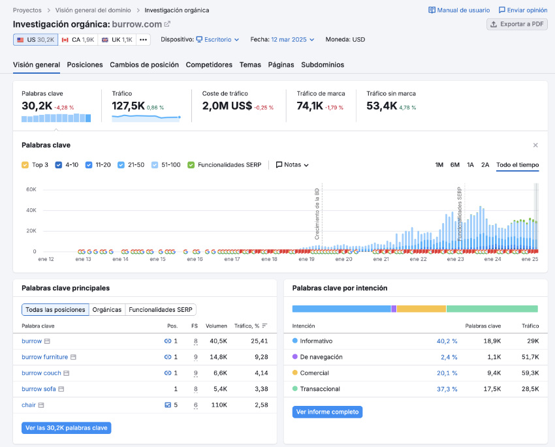Open the Competidores tab
The image size is (555, 447).
click(x=209, y=65)
